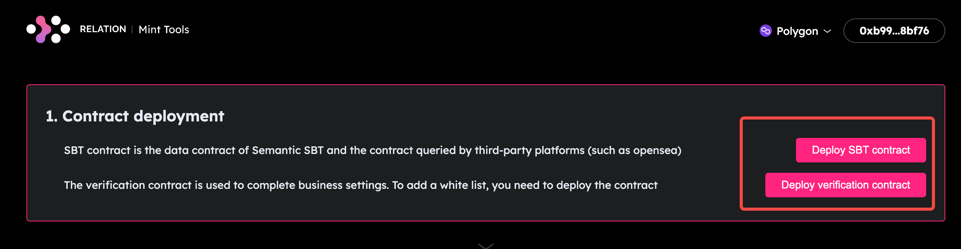Screen dimensions: 961x249
Task: Click the RELATION brand name text
Action: coord(103,29)
